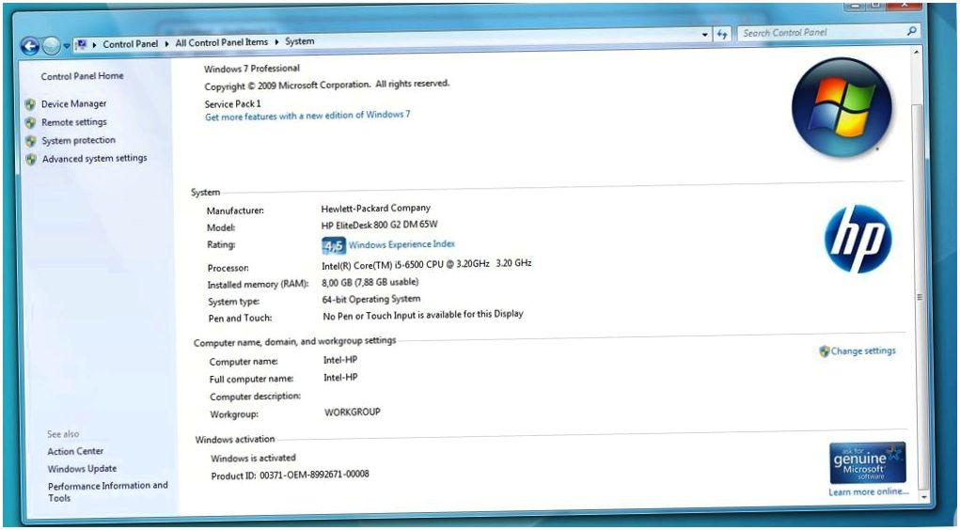Select All Control Panel Items breadcrumb
Image resolution: width=960 pixels, height=530 pixels.
click(222, 43)
